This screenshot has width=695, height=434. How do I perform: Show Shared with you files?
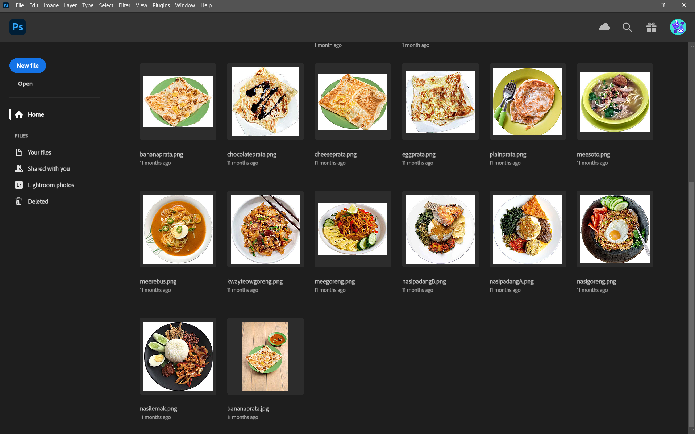pyautogui.click(x=49, y=169)
